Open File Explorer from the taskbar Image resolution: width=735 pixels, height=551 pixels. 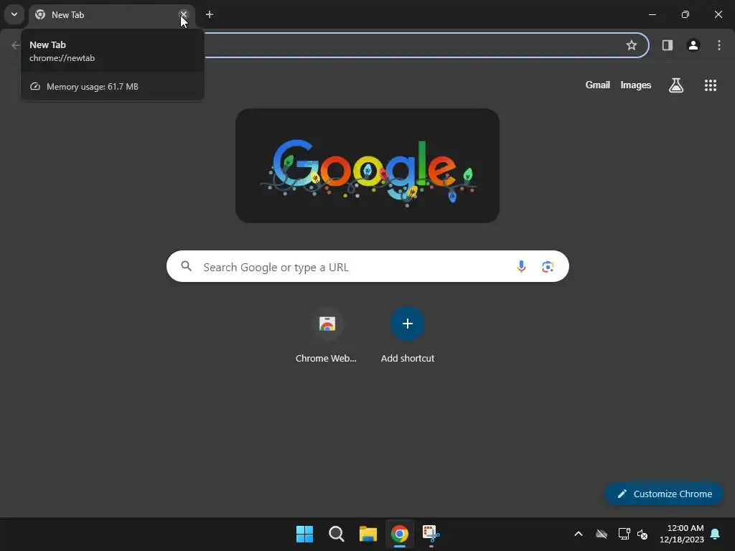(368, 534)
